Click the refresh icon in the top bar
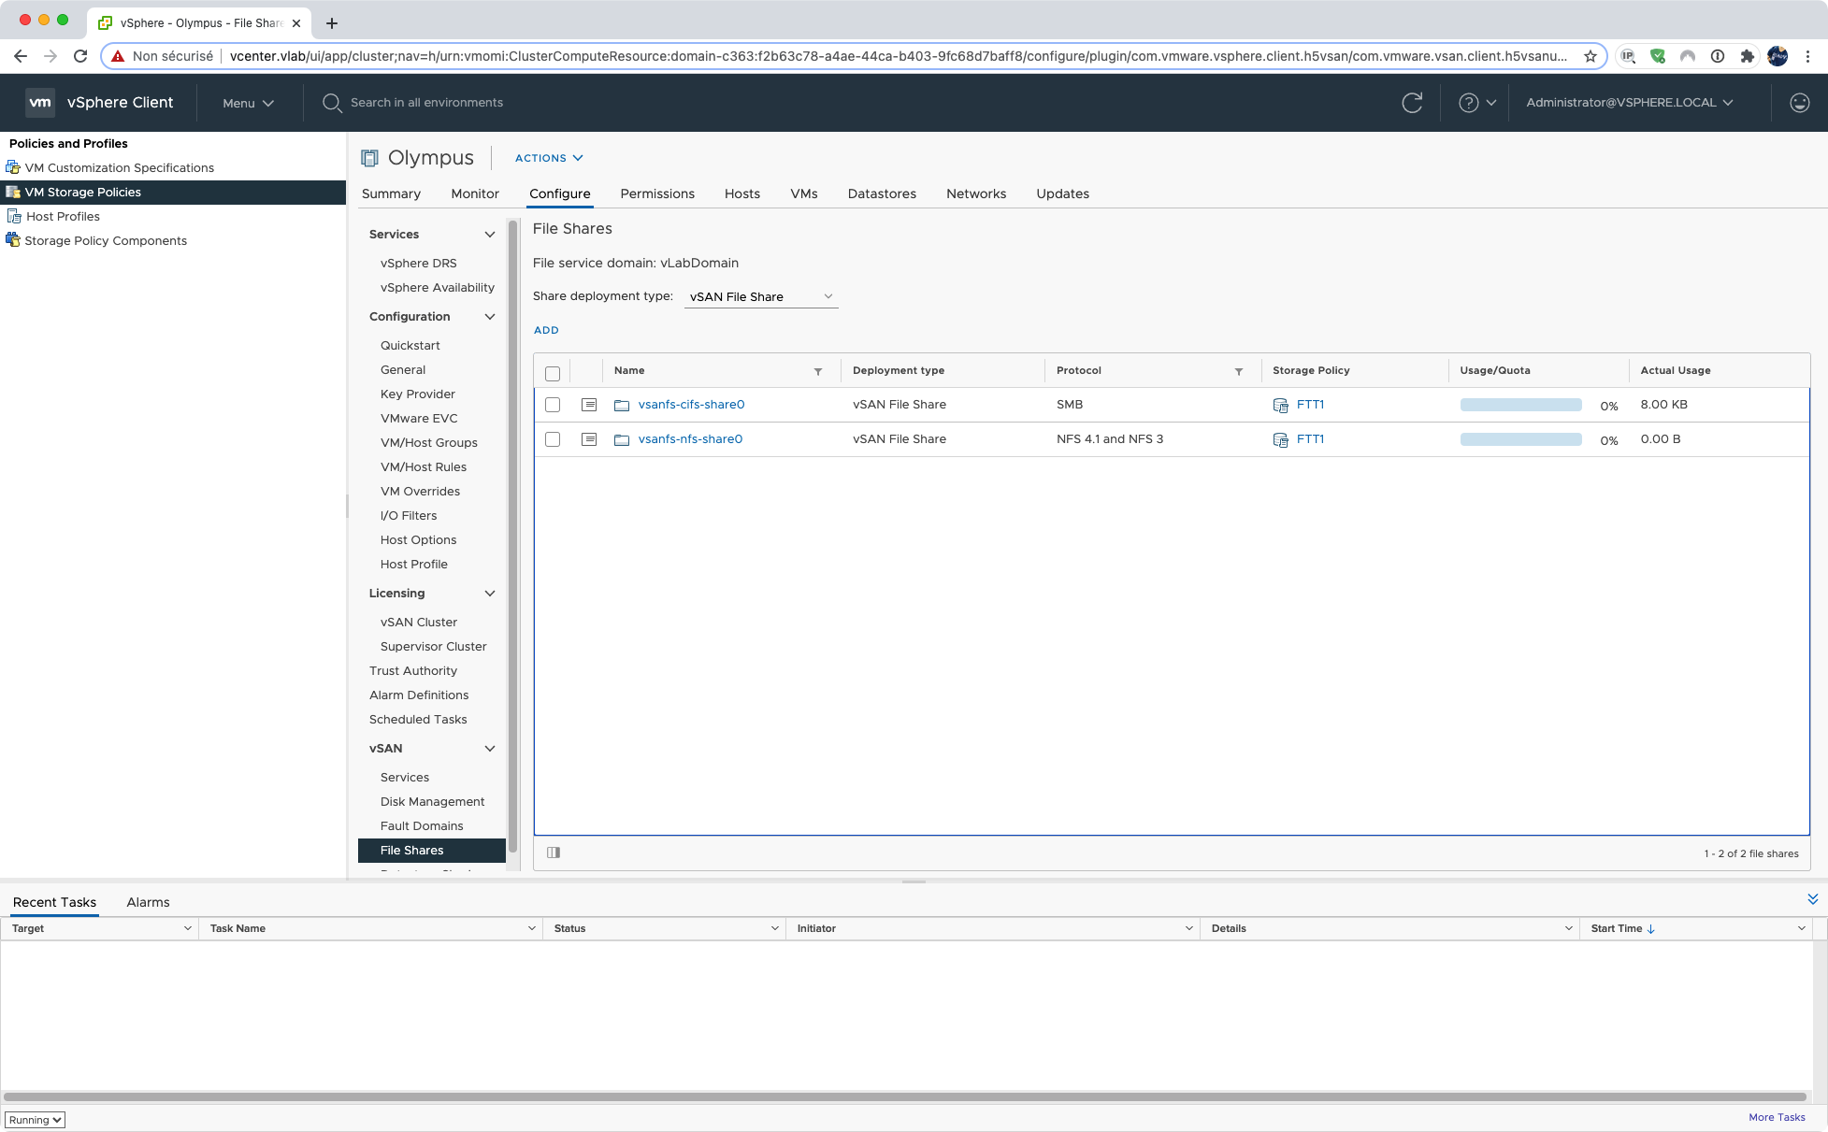 coord(1412,103)
